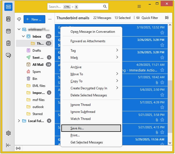Viewport: 175px width, 154px height.
Task: Select Save As… in context menu
Action: click(x=91, y=128)
